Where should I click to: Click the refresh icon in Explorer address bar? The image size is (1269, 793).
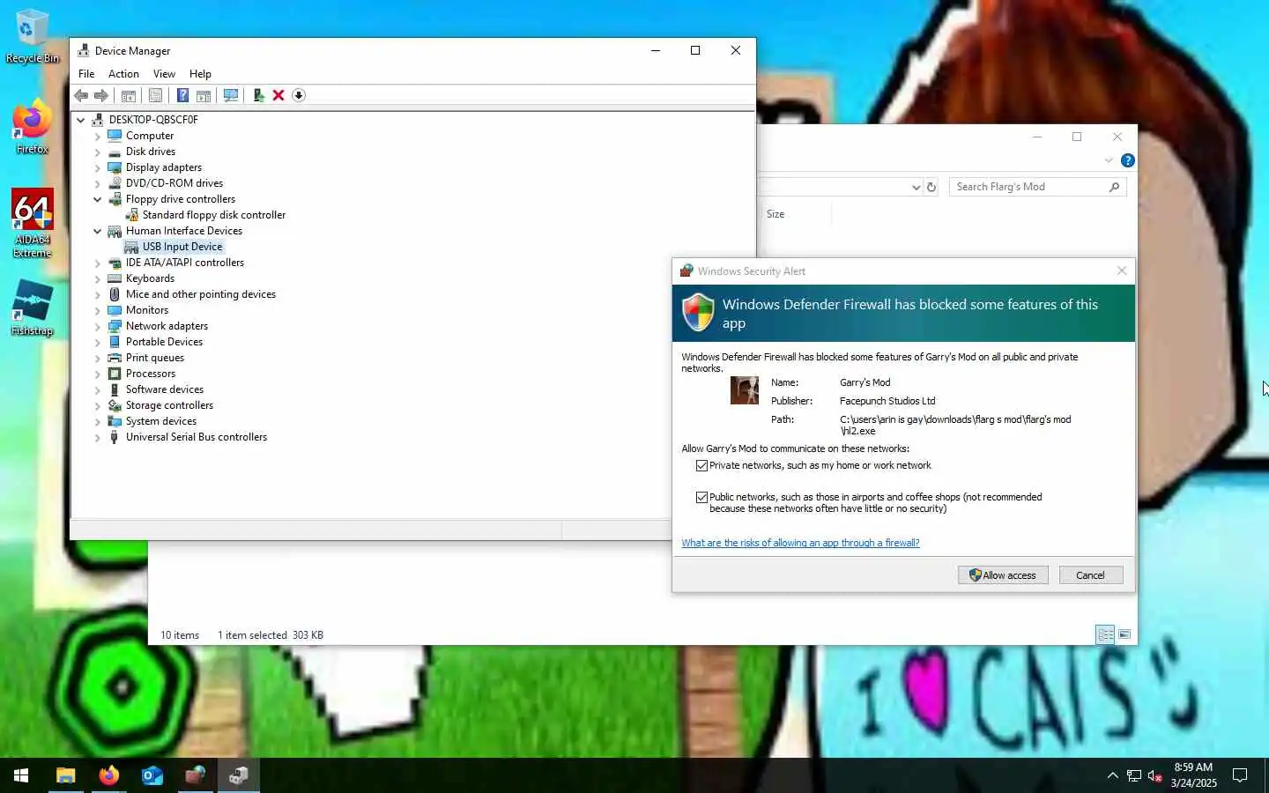point(931,187)
